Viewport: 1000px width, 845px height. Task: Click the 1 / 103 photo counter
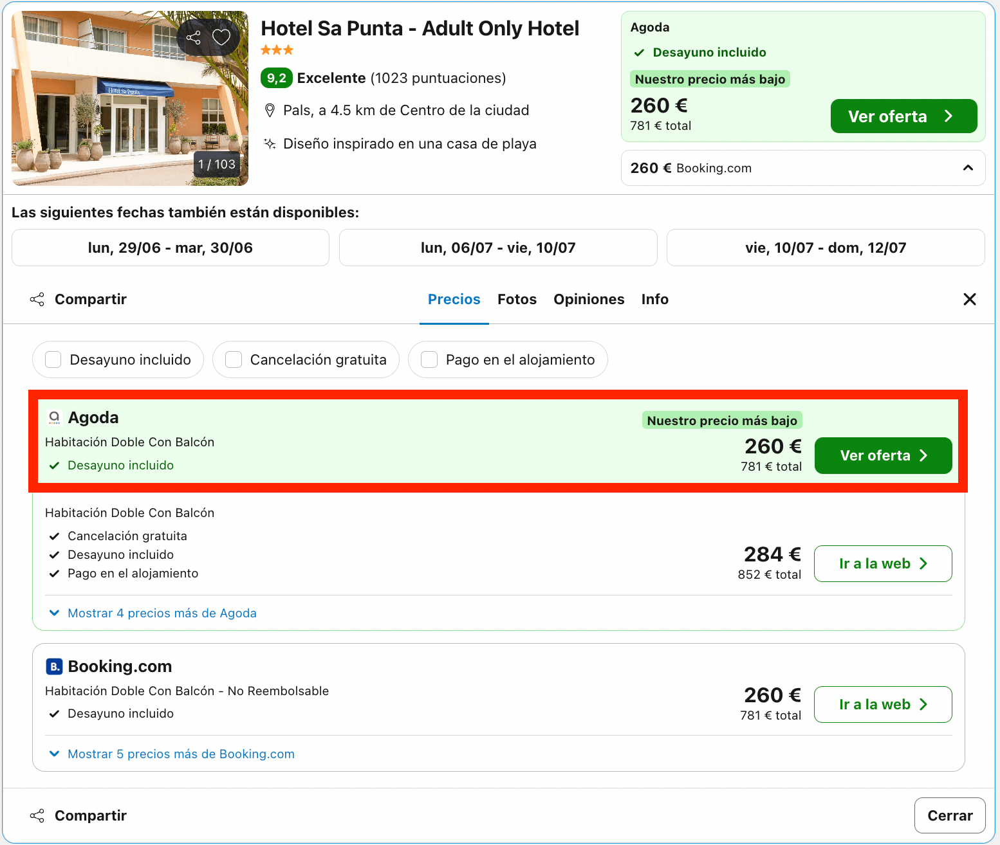217,165
